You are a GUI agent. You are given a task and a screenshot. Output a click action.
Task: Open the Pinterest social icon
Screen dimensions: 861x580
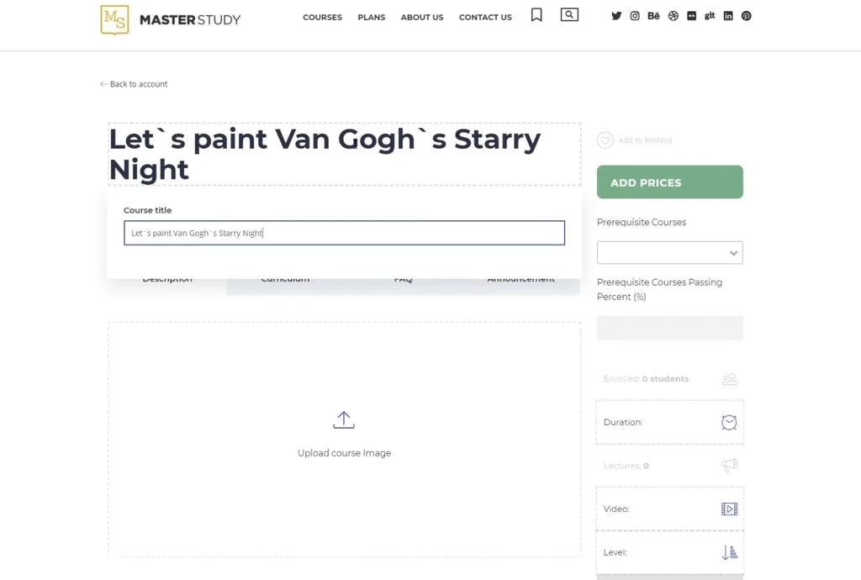pos(746,16)
